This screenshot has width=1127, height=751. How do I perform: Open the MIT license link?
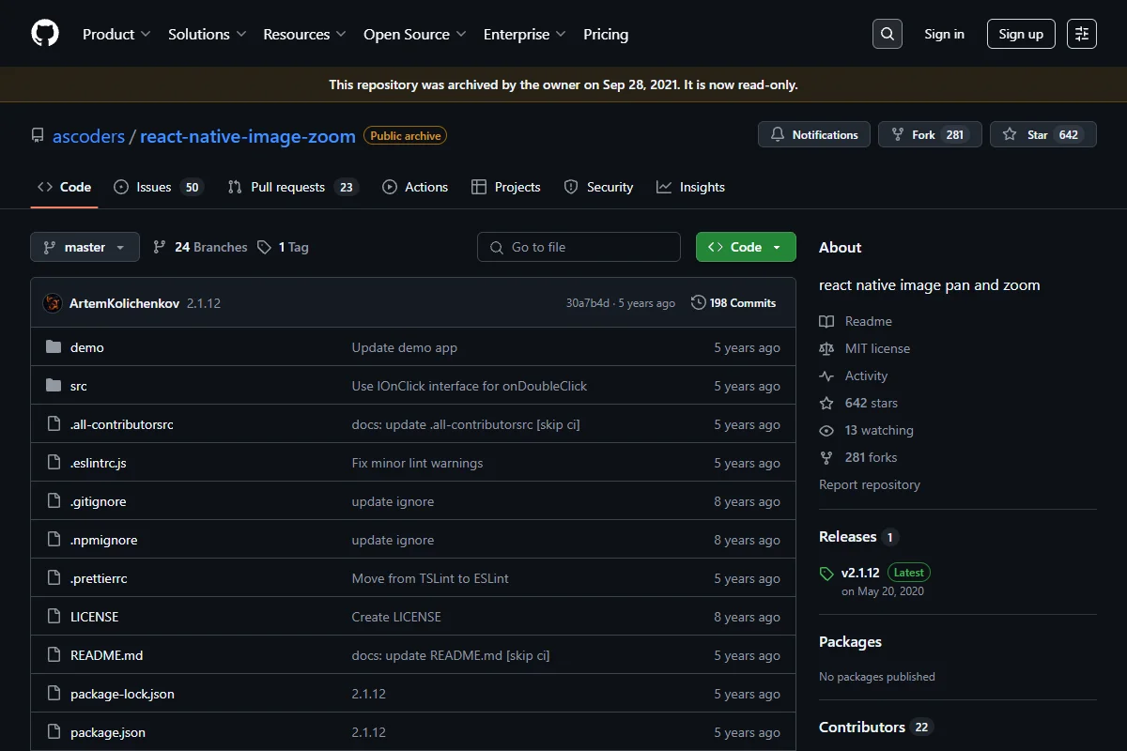pos(877,348)
